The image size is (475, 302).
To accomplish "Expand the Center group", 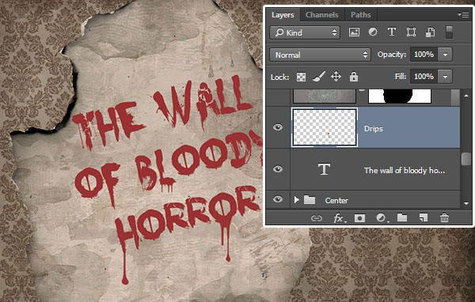I will 297,200.
